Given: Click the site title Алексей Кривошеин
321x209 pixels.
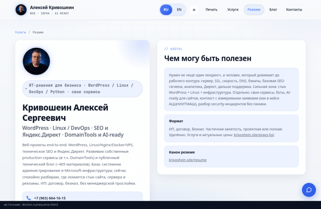Looking at the screenshot, I should 52,8.
